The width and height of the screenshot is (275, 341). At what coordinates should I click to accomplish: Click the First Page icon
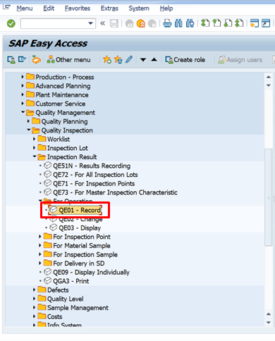205,23
